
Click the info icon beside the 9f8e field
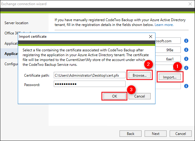186,50
